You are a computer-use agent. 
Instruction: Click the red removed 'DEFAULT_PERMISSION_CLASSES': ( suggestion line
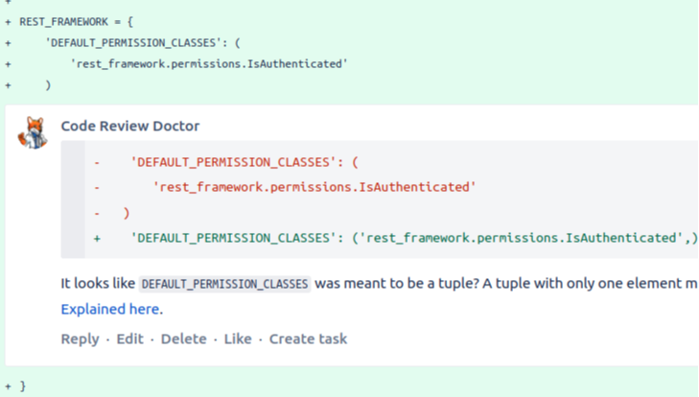[x=244, y=162]
